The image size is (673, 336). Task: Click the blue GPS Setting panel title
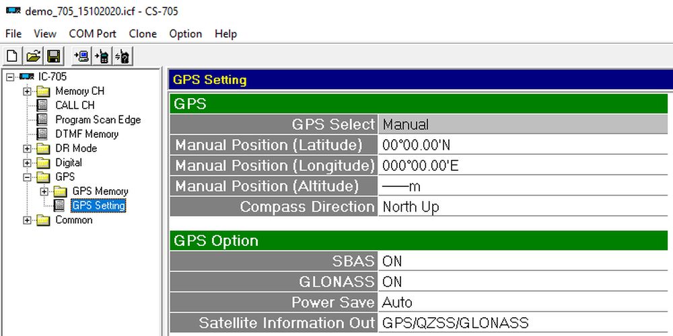[x=421, y=80]
